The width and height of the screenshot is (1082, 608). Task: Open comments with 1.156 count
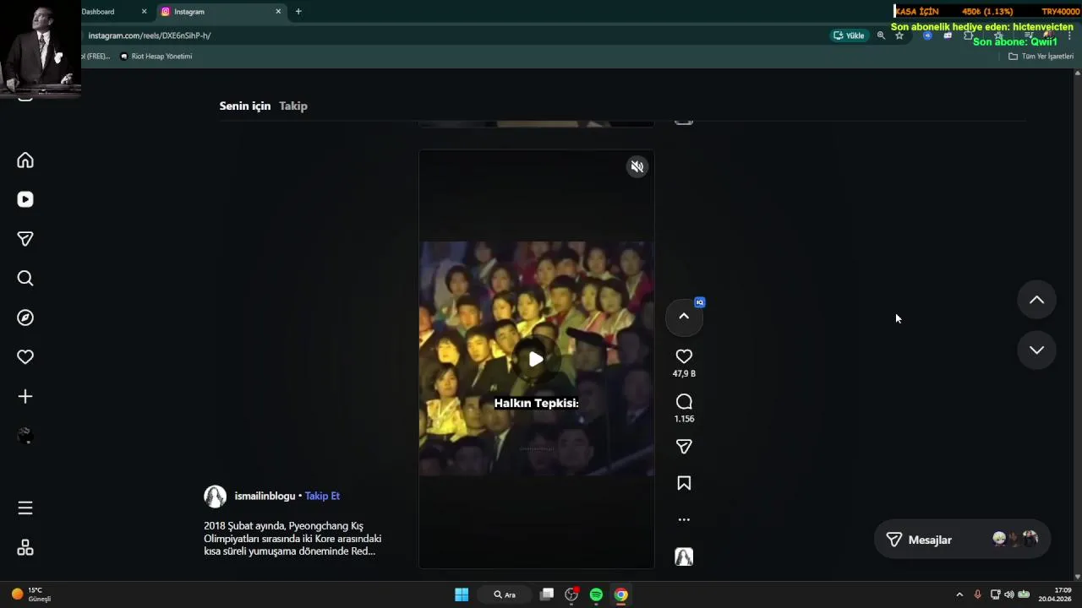coord(684,402)
